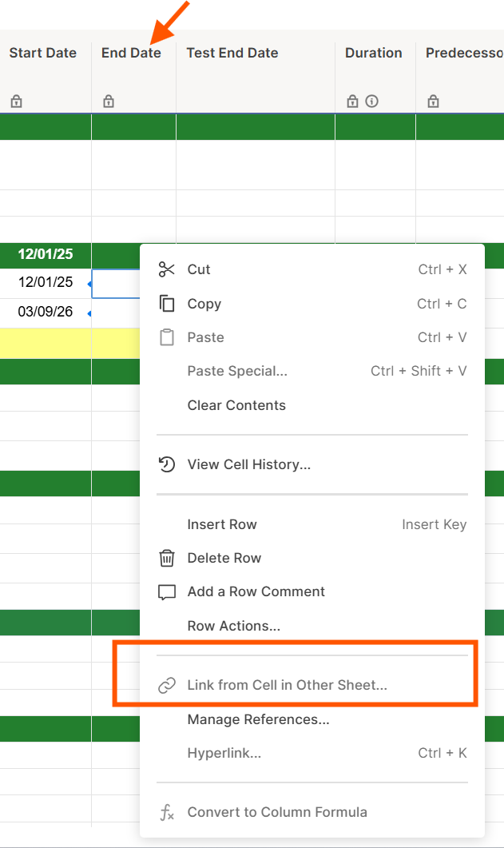Choose Clear Contents in context menu
Image resolution: width=504 pixels, height=848 pixels.
236,405
